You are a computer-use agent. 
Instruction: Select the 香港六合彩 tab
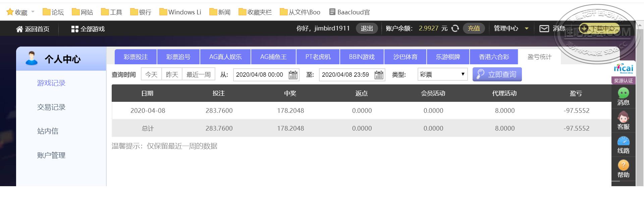click(494, 57)
